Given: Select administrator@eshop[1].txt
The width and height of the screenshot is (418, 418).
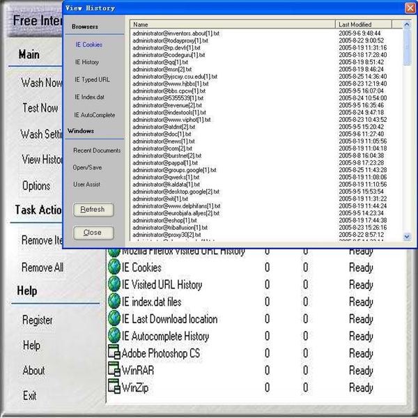Looking at the screenshot, I should coord(164,220).
